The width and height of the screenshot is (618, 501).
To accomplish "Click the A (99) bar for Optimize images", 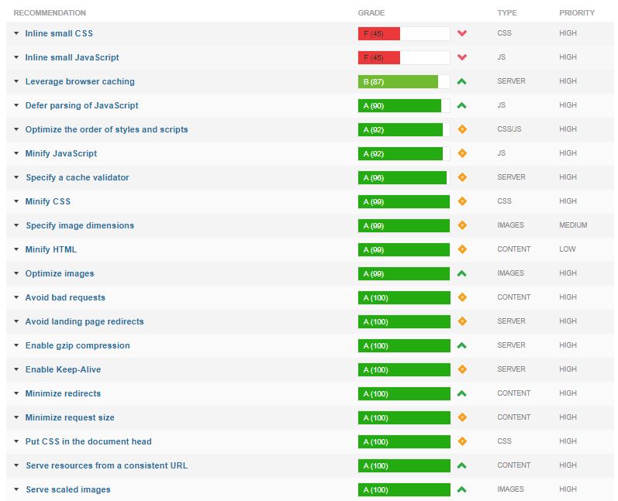I will pos(404,273).
